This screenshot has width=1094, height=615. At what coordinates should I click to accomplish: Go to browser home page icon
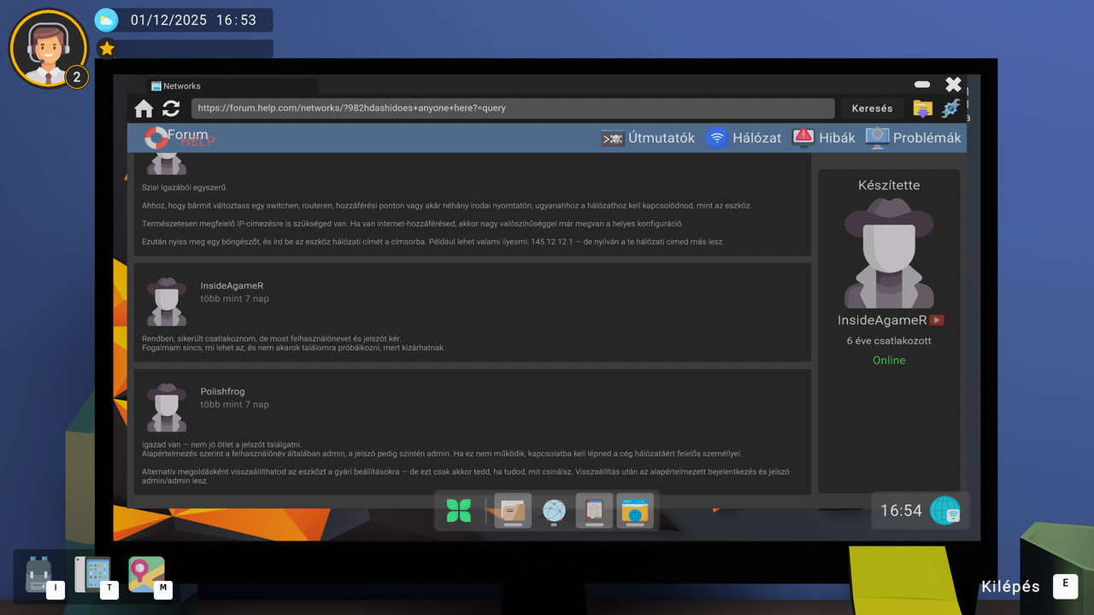click(144, 108)
